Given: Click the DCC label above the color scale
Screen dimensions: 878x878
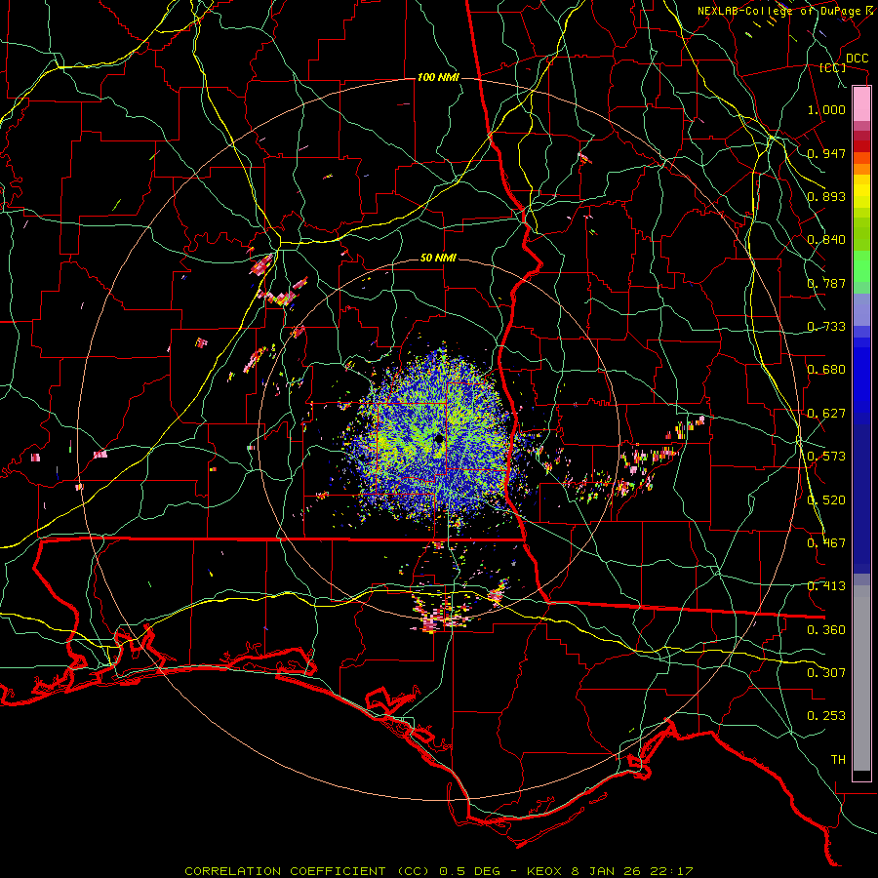Looking at the screenshot, I should pos(857,58).
